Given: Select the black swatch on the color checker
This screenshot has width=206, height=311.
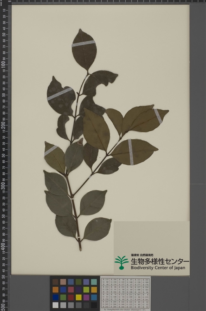Looking at the screenshot, I should click(94, 305).
